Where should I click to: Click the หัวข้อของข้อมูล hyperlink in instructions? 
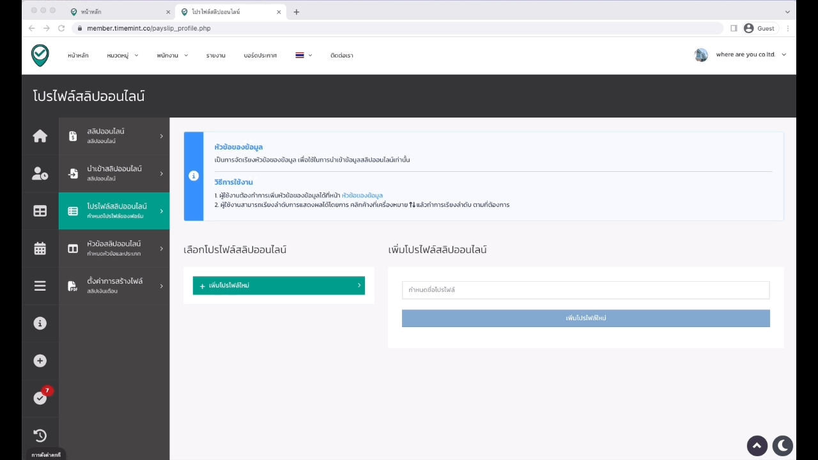tap(362, 195)
